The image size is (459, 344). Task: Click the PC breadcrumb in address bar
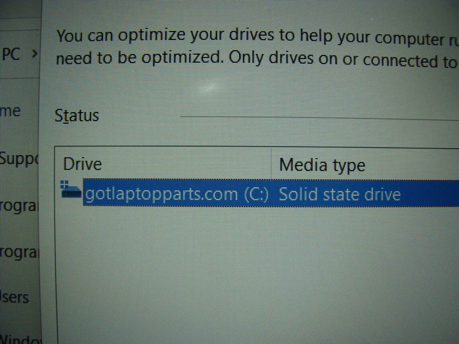click(11, 54)
